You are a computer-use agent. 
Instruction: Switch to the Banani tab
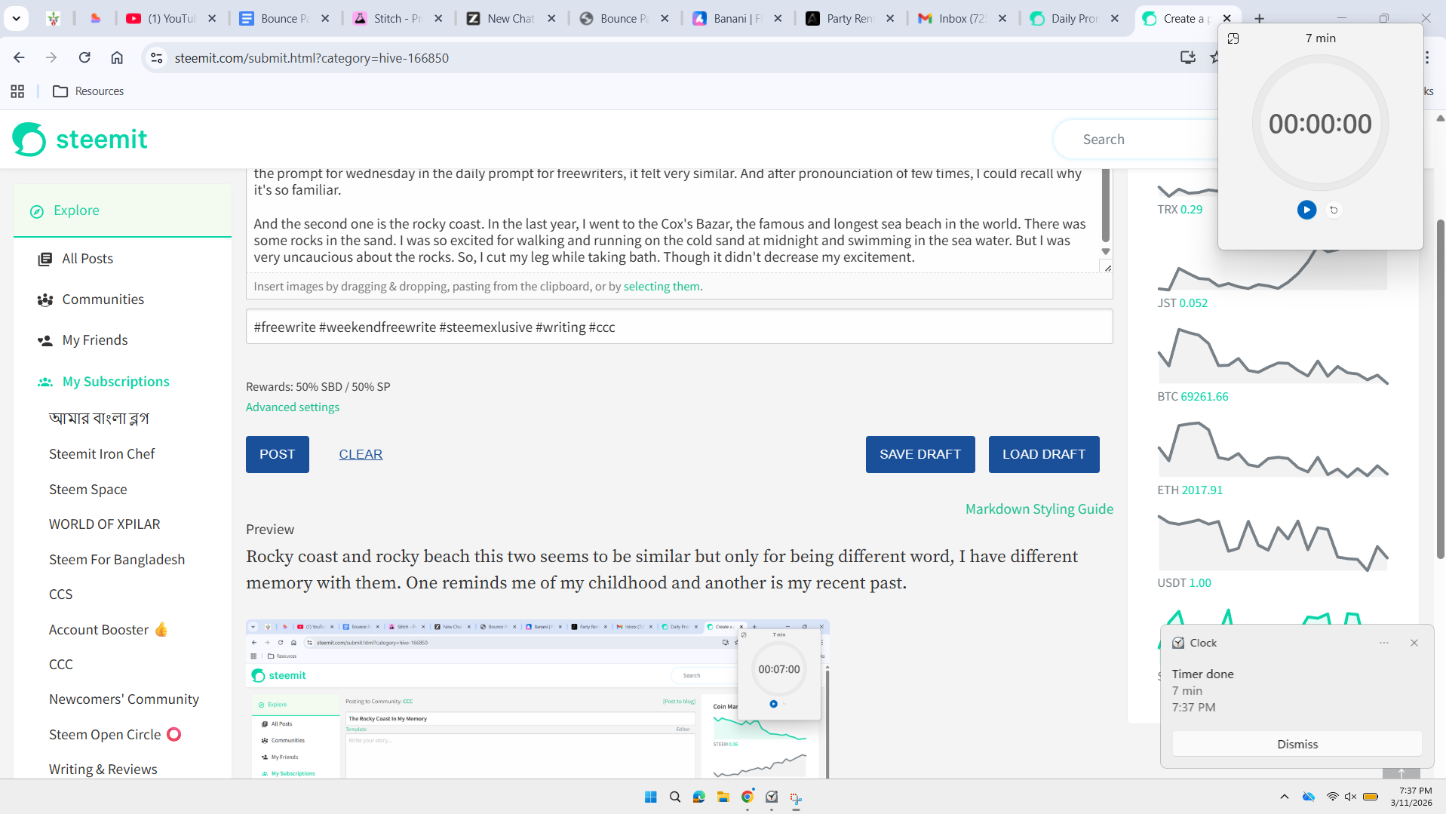click(x=727, y=18)
